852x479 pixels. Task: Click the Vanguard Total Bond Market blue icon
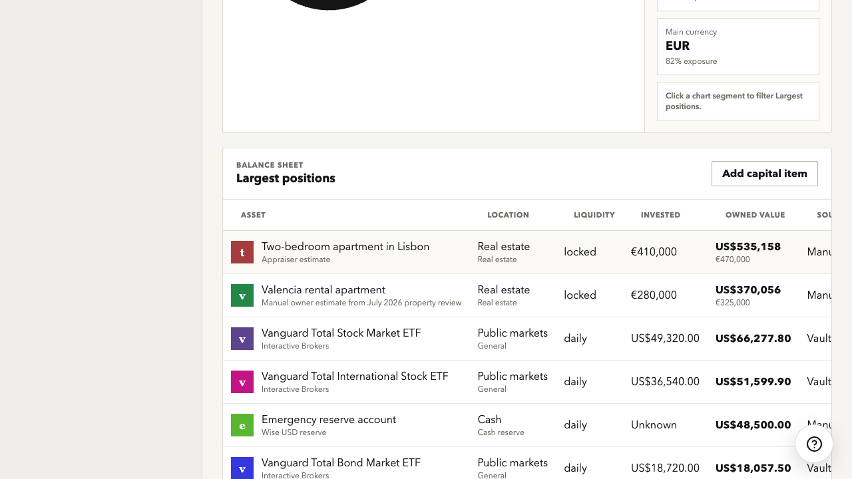pos(242,468)
